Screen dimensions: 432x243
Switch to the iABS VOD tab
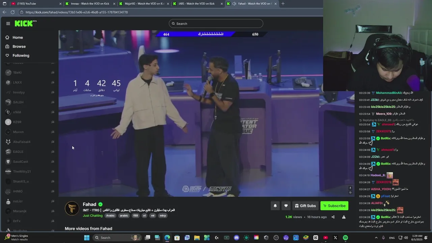click(x=198, y=4)
